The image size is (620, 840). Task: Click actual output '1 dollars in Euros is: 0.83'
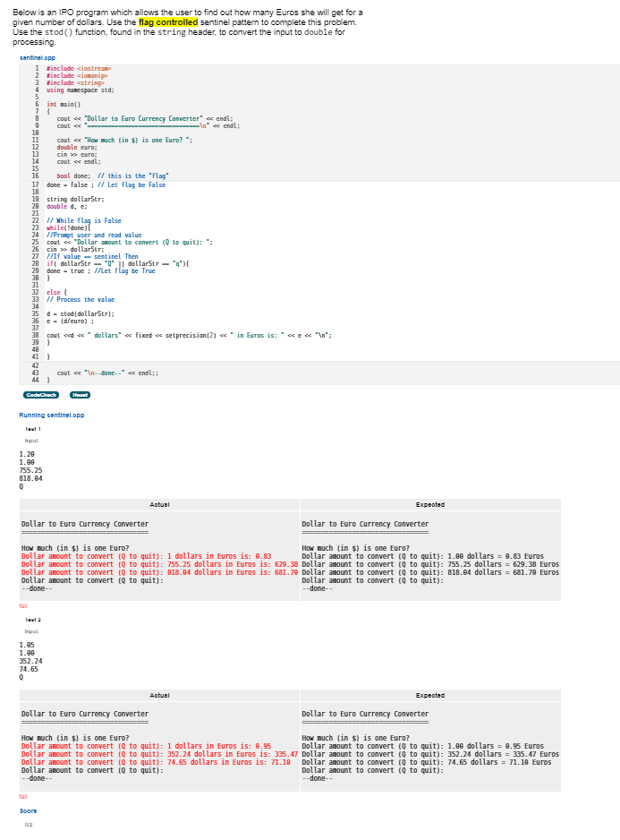point(219,556)
